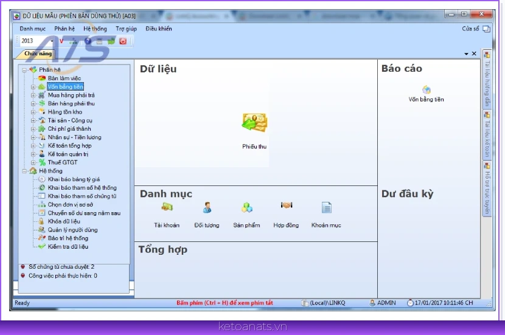Click the Chi phí giá thành puzzle icon
Screen dimensions: 505x335
click(42, 129)
